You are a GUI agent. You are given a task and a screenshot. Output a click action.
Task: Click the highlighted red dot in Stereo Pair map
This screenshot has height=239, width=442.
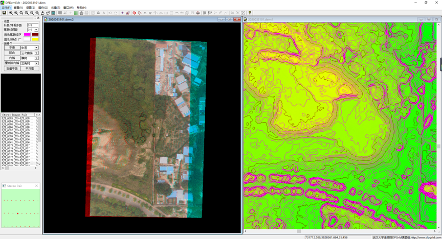17,213
